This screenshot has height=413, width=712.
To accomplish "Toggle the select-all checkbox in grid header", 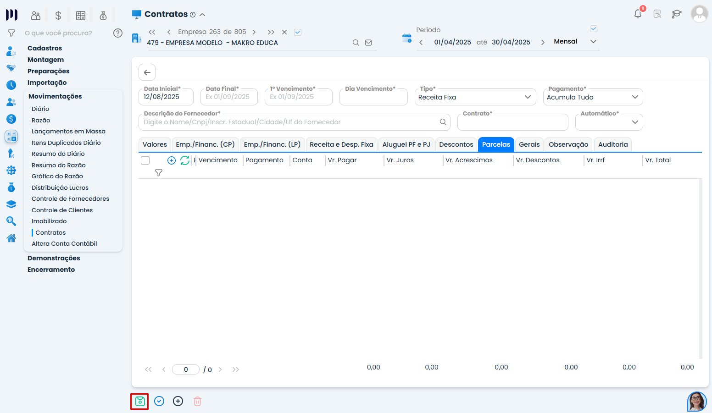I will tap(145, 160).
